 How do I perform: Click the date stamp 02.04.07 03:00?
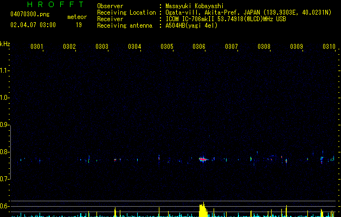tap(33, 25)
